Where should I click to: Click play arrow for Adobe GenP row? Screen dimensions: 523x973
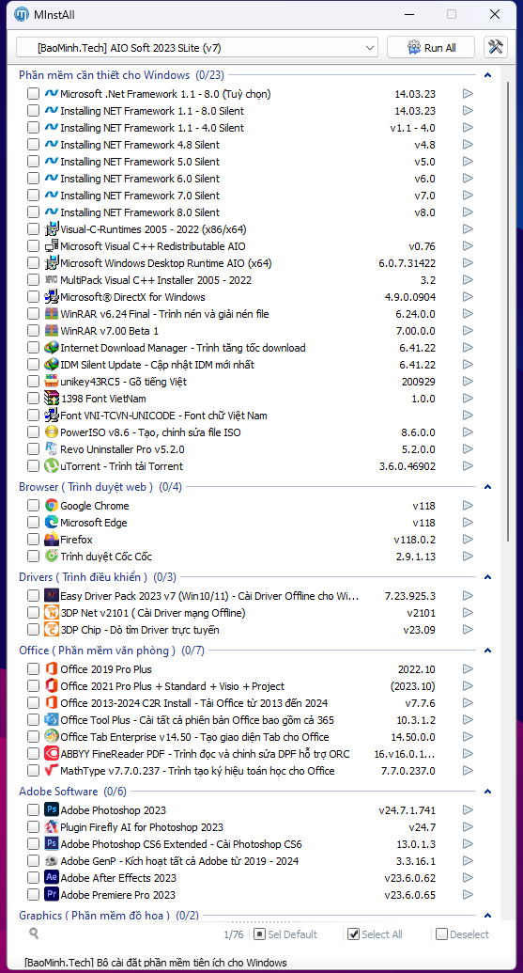click(468, 861)
